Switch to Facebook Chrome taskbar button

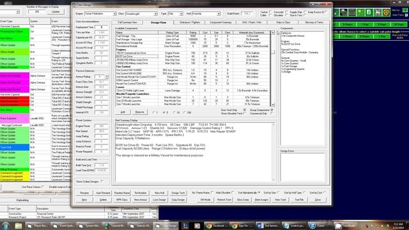(217, 226)
